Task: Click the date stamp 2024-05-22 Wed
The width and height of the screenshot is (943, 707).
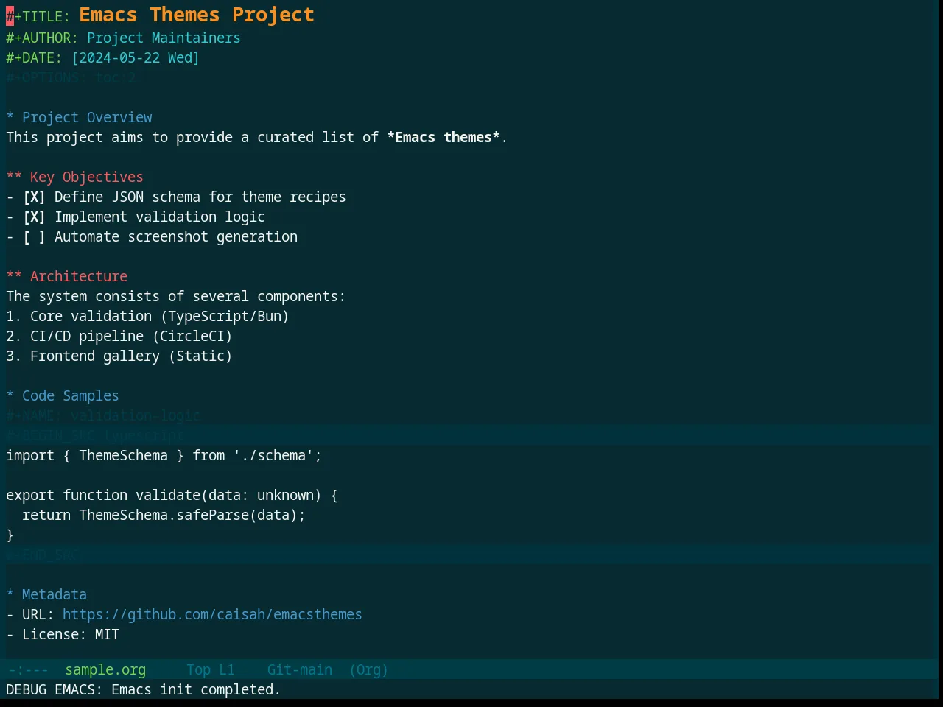Action: 136,58
